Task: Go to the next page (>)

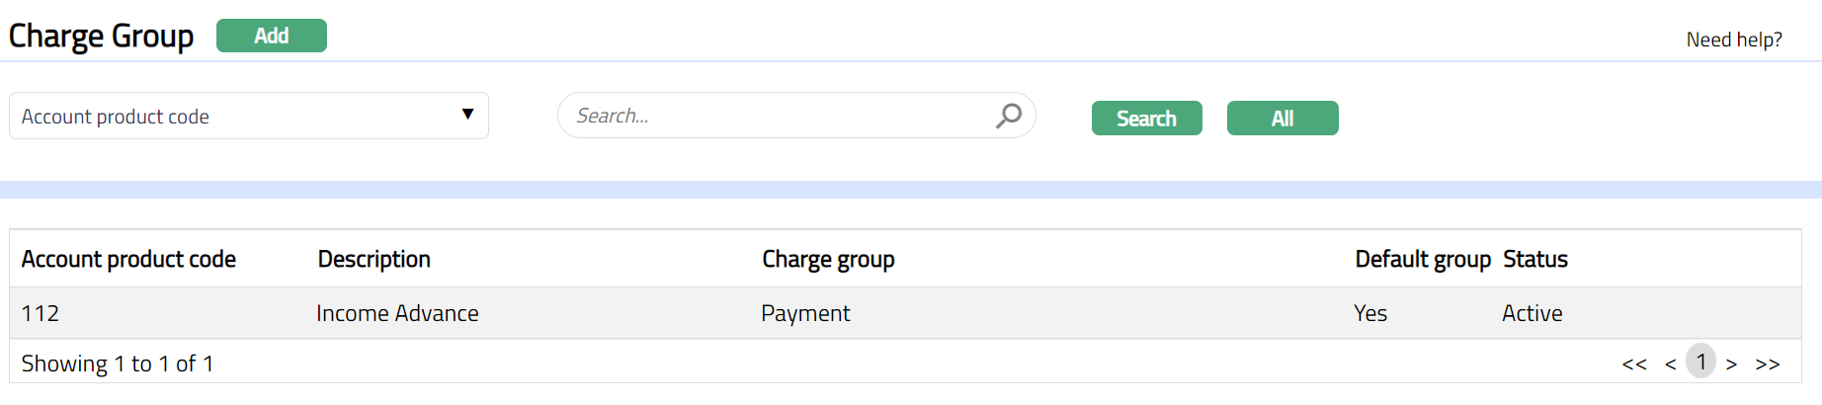Action: pos(1731,364)
